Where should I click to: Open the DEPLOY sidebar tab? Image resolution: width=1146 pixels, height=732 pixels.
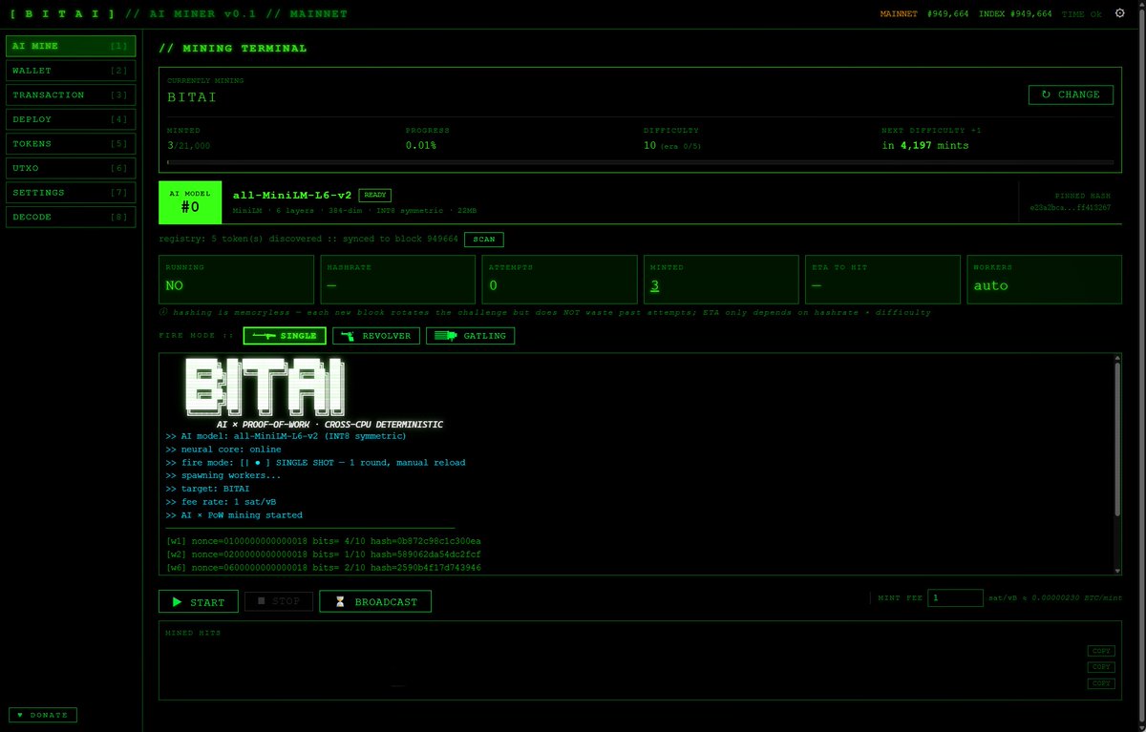click(x=71, y=119)
